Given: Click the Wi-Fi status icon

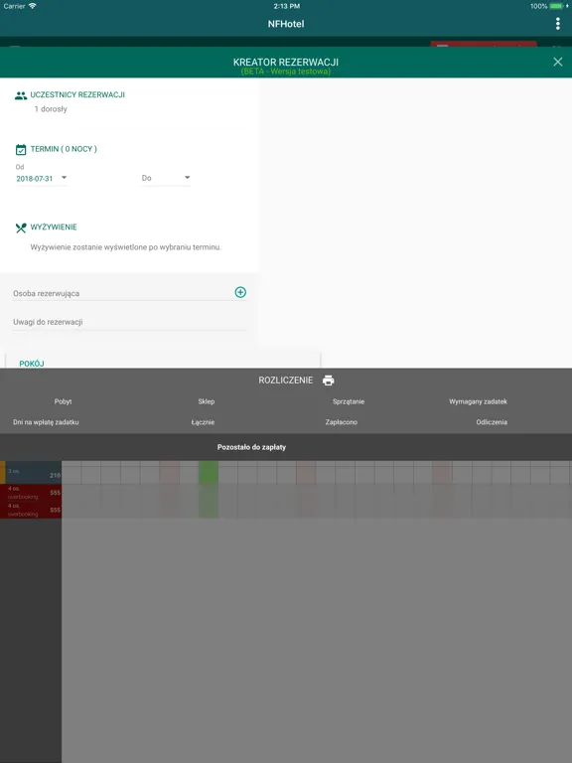Looking at the screenshot, I should 33,6.
